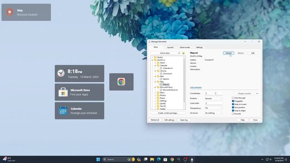Click the Open log button

(184, 120)
